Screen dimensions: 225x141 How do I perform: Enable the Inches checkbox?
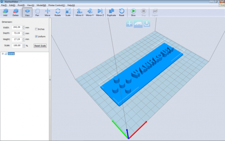tap(36, 29)
